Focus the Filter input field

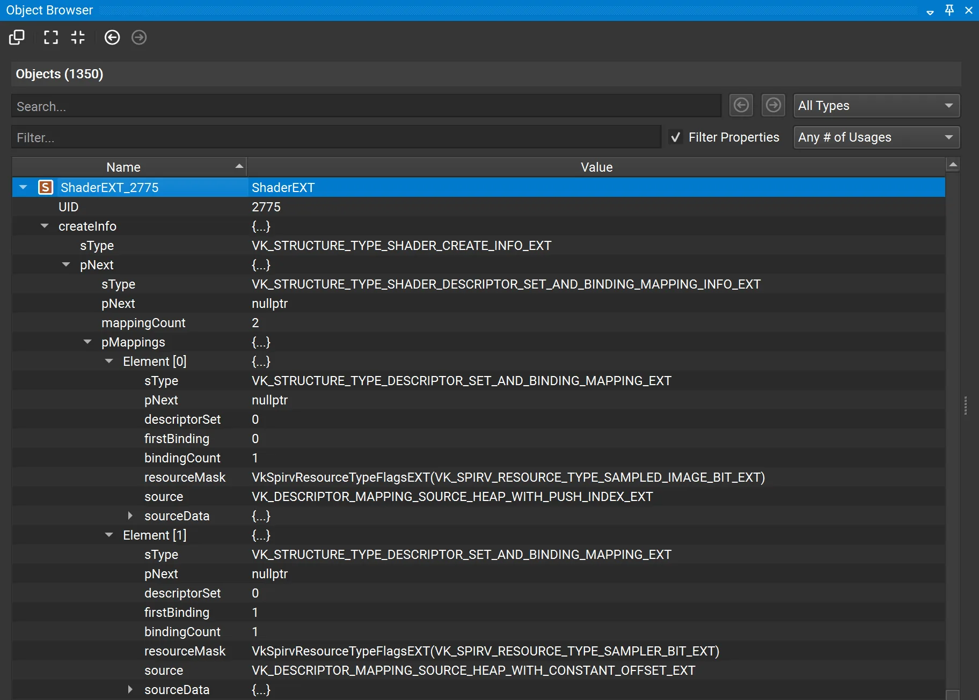click(336, 137)
